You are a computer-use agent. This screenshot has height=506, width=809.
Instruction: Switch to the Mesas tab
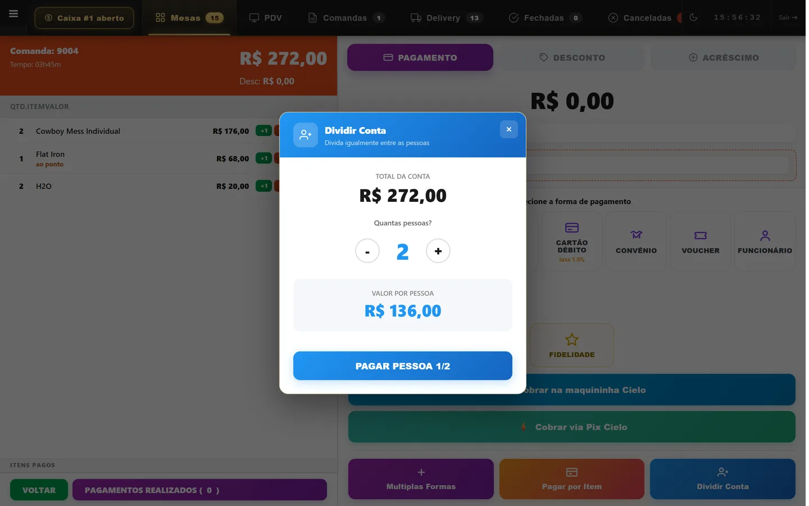pos(189,18)
